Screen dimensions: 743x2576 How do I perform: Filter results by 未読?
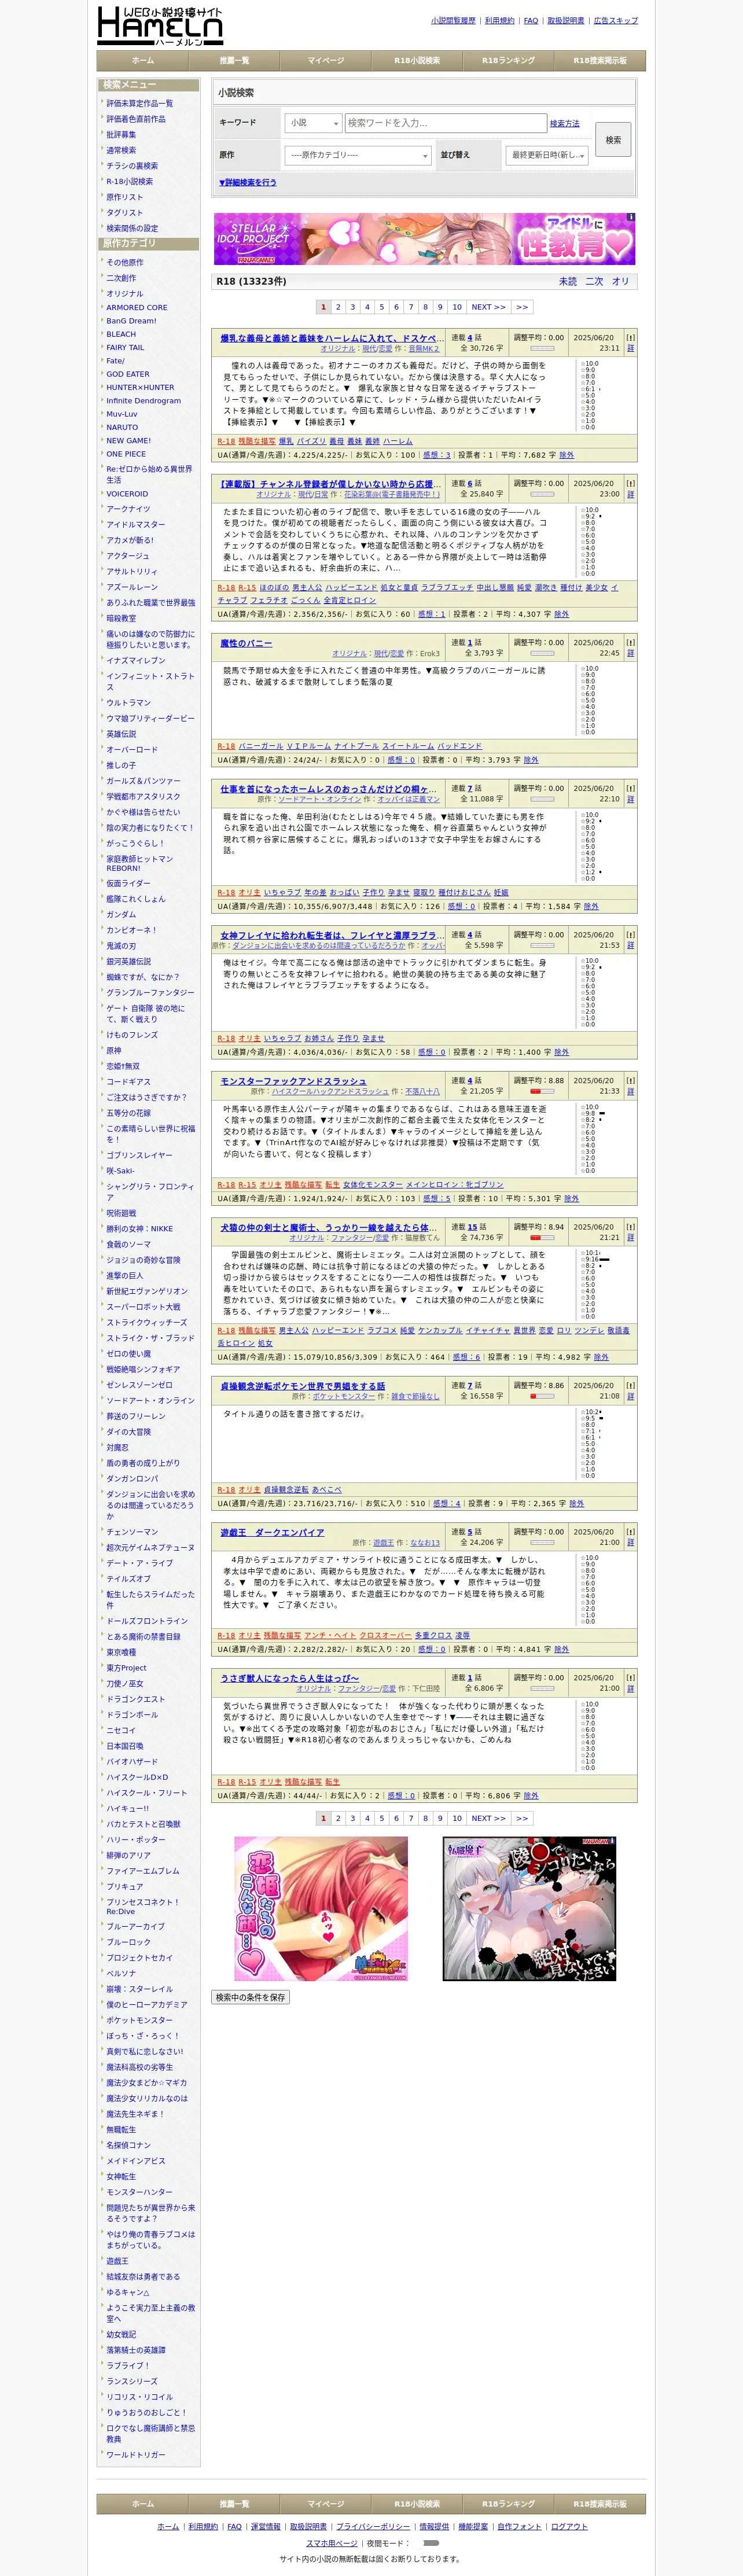click(568, 281)
